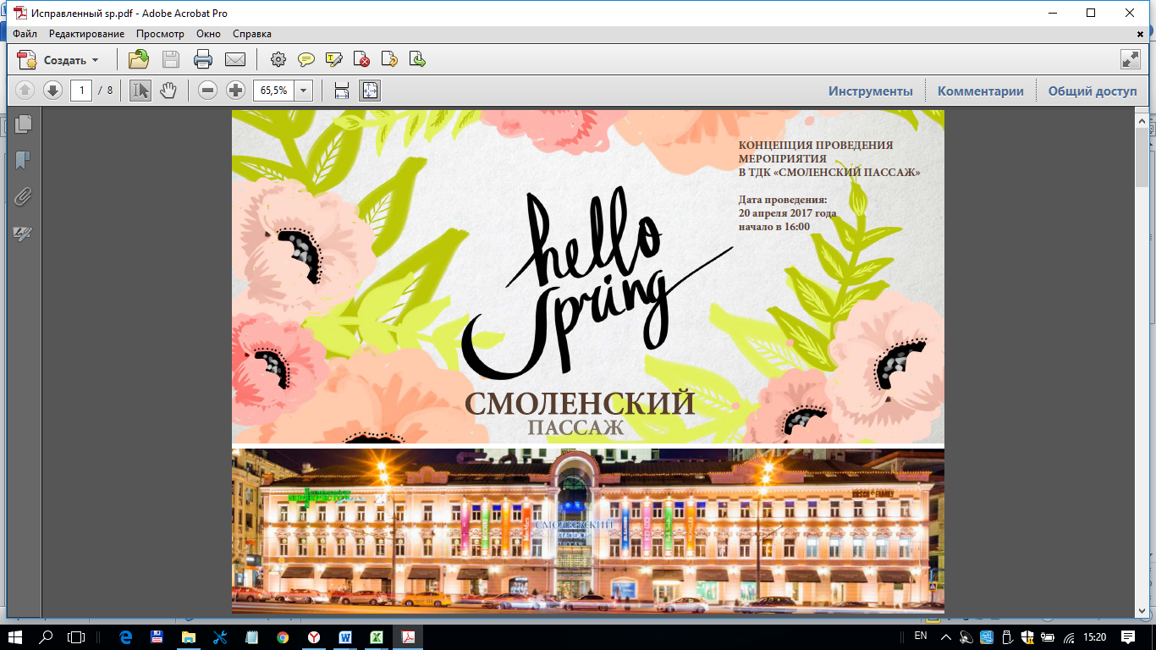Image resolution: width=1156 pixels, height=650 pixels.
Task: Open the page thumbnails panel
Action: [23, 124]
